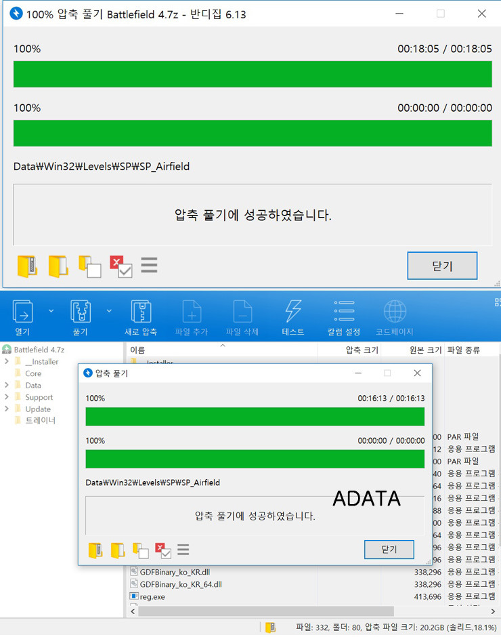Click 풀기 extract toolbar icon
Image resolution: width=501 pixels, height=637 pixels.
tap(81, 318)
